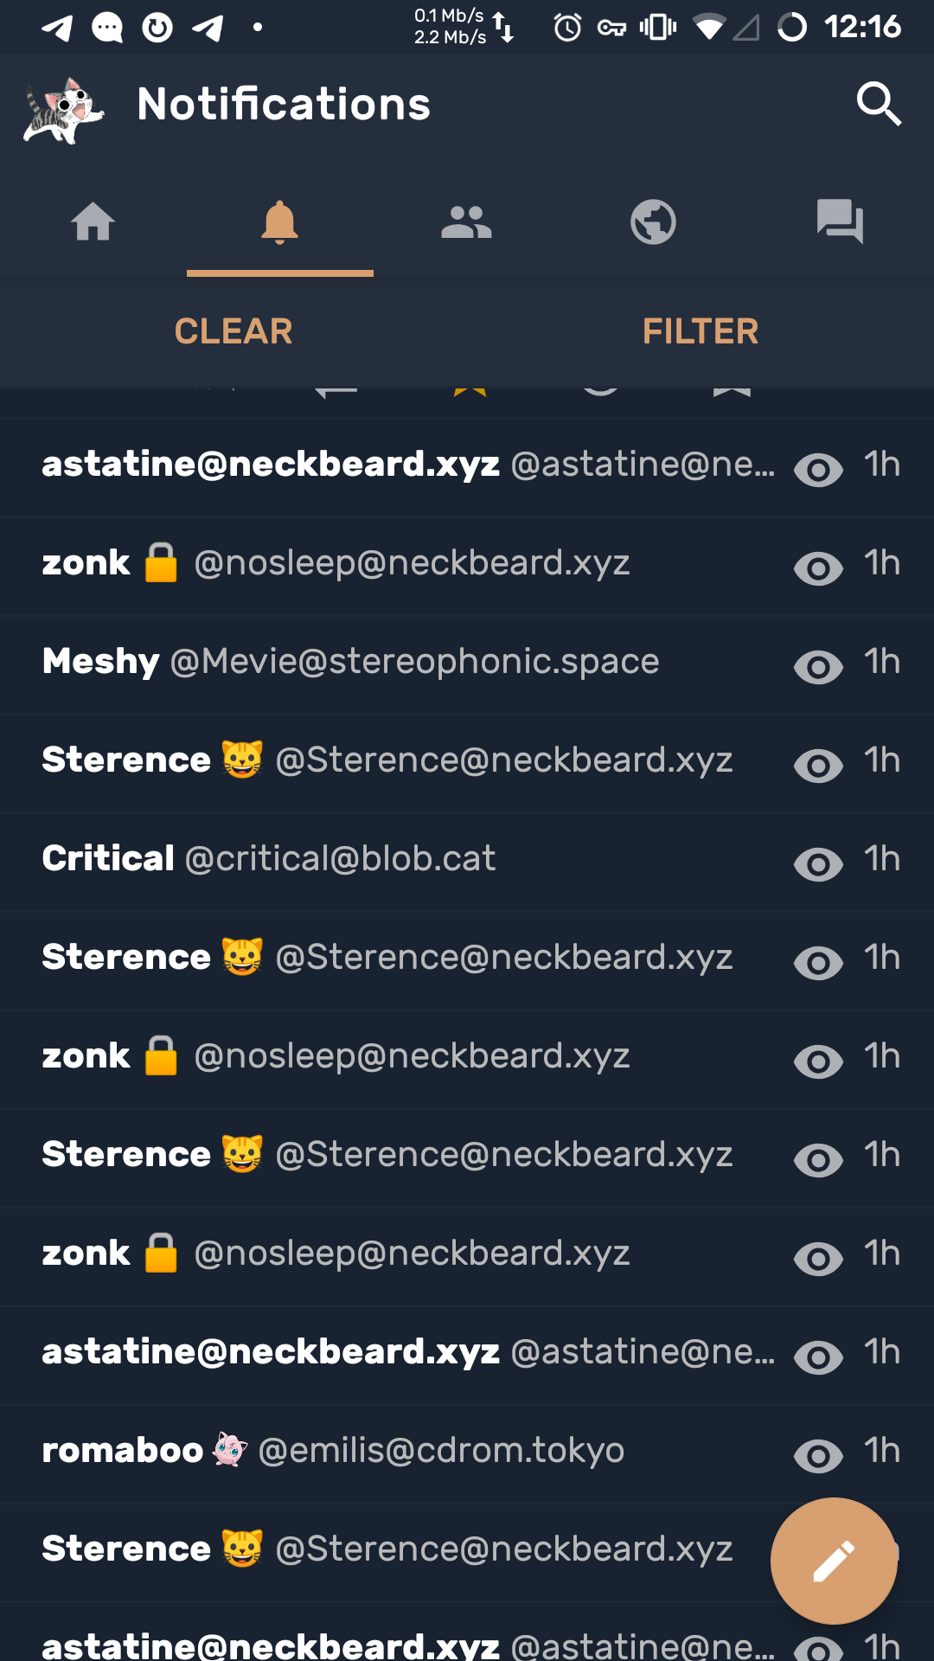Open the federated timeline globe icon

coord(653,222)
